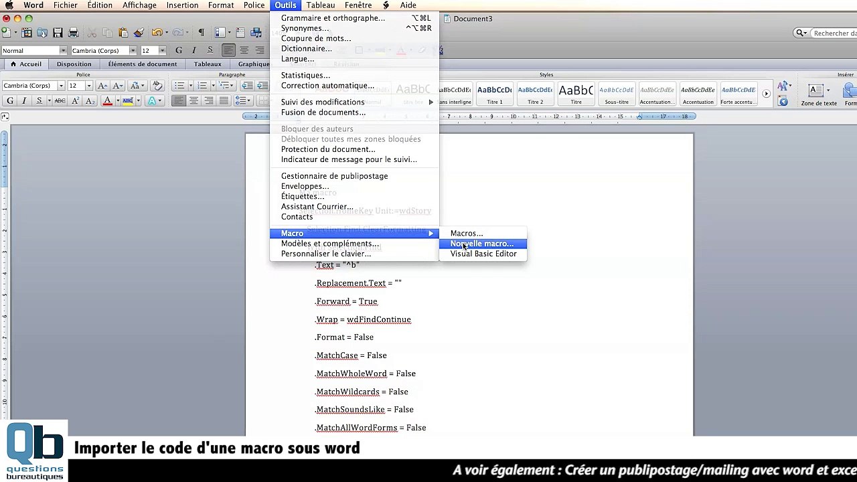
Task: Decrease font size with the shrink-font icon
Action: (118, 86)
